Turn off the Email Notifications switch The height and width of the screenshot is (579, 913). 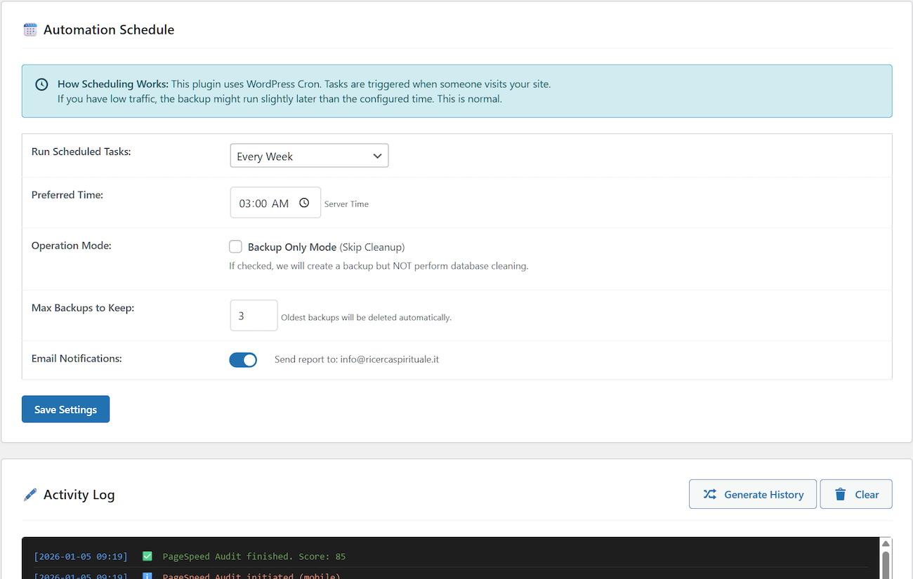coord(243,359)
